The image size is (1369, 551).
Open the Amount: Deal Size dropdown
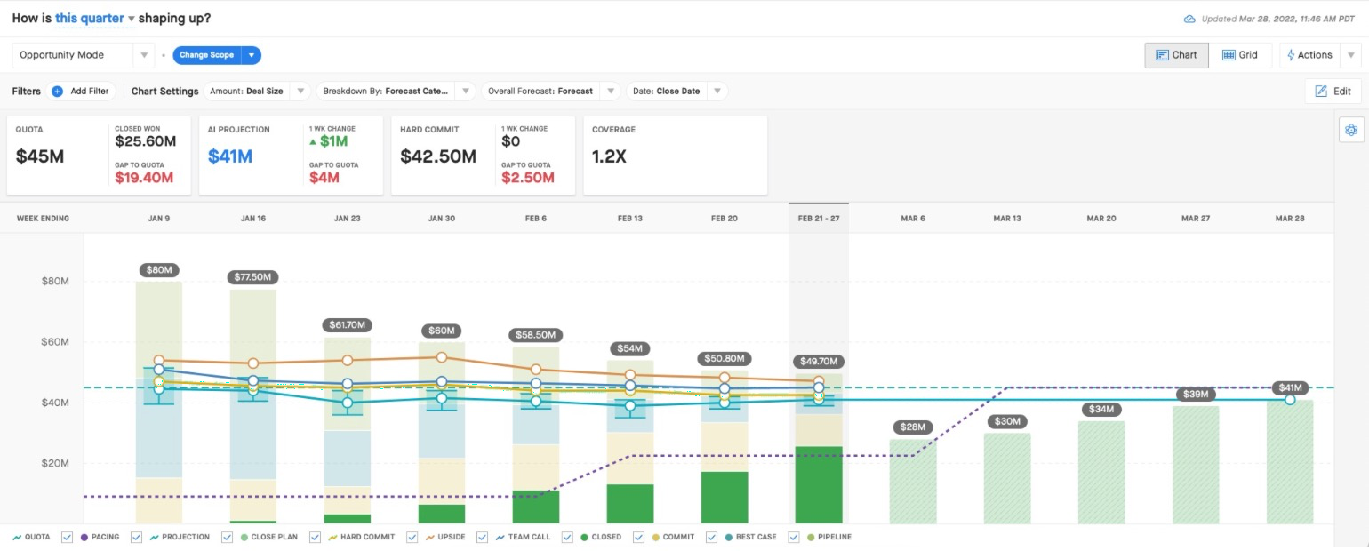coord(257,91)
